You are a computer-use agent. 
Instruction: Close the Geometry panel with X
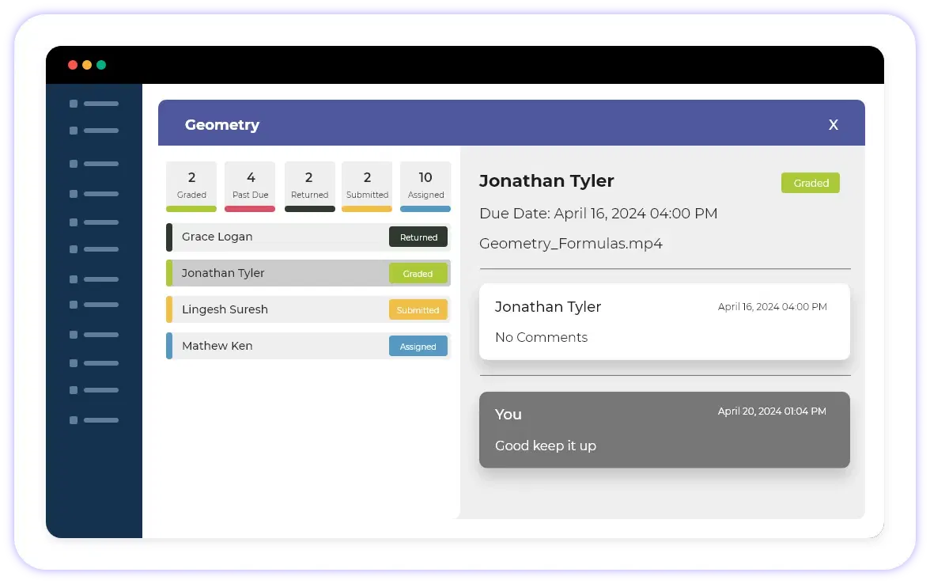(834, 125)
